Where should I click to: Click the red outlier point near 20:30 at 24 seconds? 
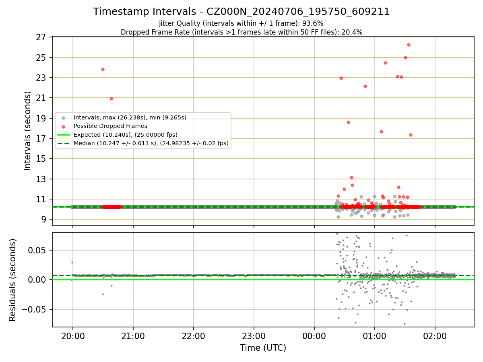point(103,69)
